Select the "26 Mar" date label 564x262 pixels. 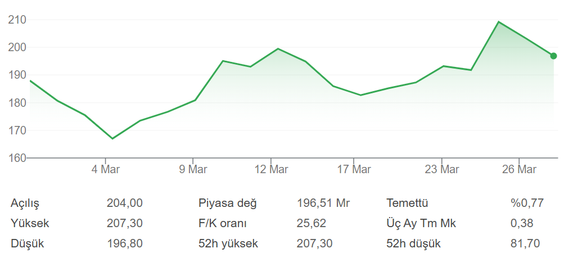(x=518, y=169)
